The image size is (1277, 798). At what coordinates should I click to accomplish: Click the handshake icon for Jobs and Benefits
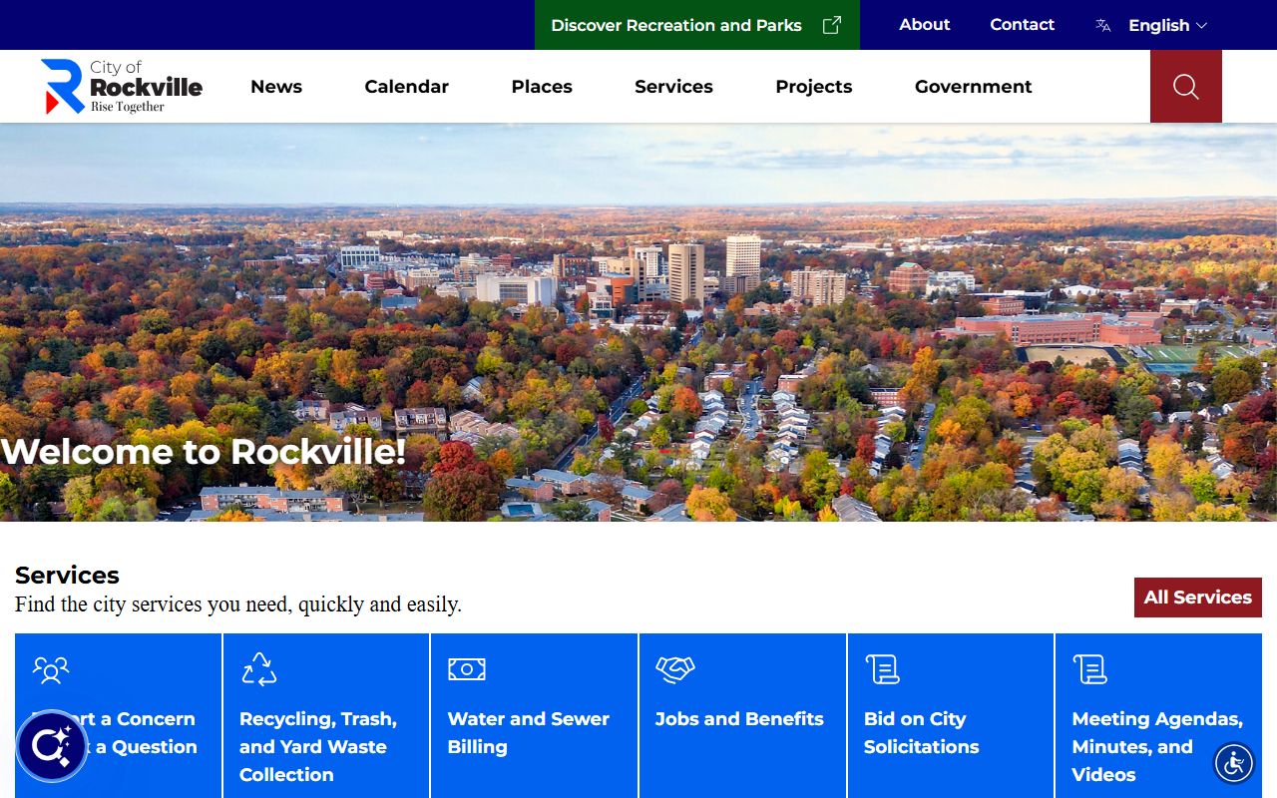675,669
